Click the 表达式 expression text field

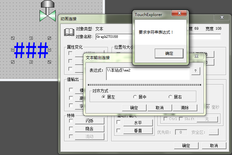(148, 74)
